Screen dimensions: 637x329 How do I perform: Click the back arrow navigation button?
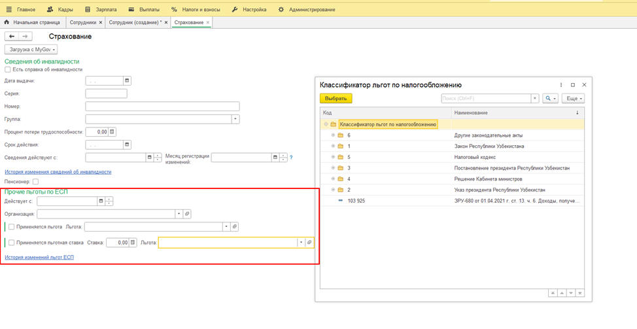coord(12,37)
